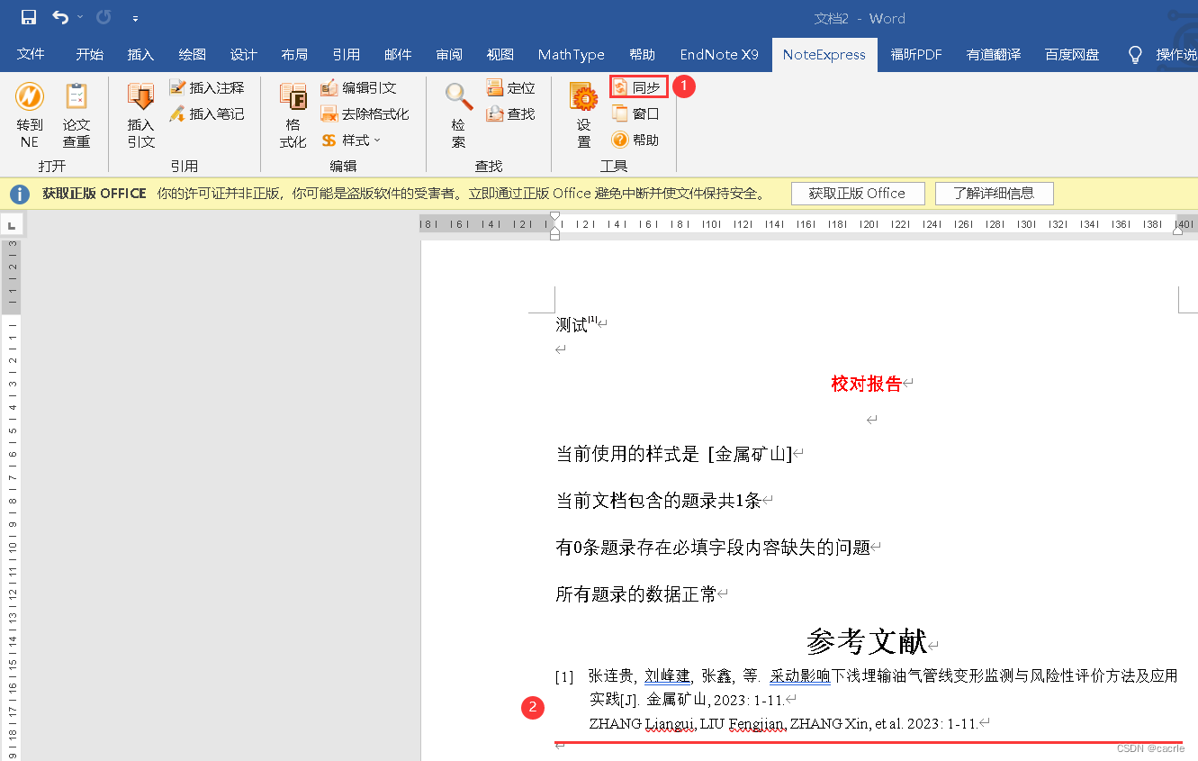Click right indent marker on ruler

(x=1177, y=230)
